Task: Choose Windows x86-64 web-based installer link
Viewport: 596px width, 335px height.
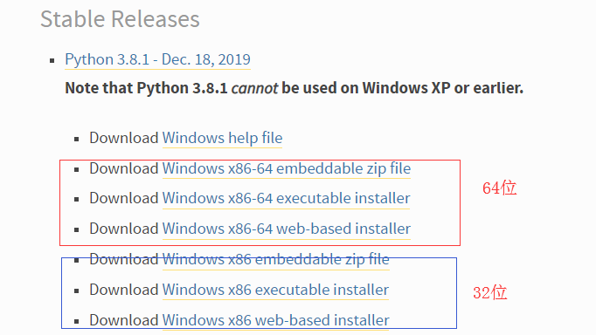Action: 287,229
